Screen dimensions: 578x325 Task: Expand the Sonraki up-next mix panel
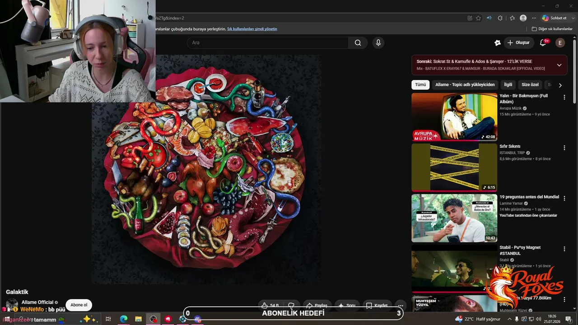point(559,65)
